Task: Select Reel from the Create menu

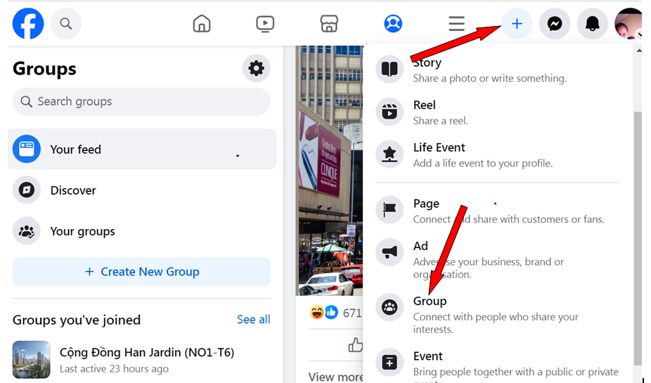Action: point(424,105)
